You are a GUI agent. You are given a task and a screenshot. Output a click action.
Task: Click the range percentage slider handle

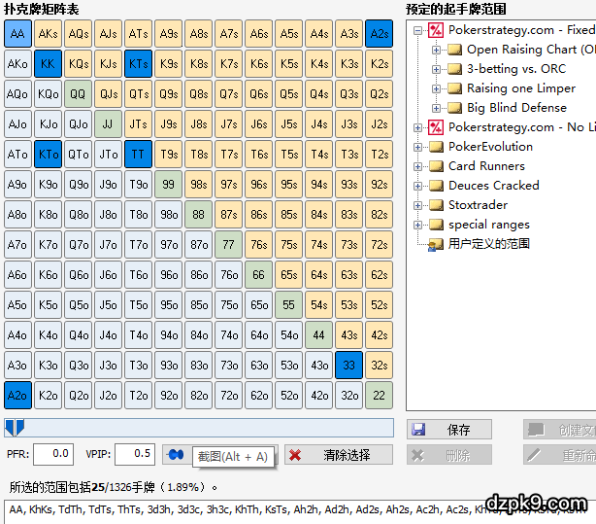pos(14,428)
